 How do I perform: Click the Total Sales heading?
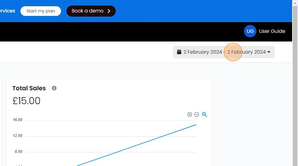pos(29,88)
